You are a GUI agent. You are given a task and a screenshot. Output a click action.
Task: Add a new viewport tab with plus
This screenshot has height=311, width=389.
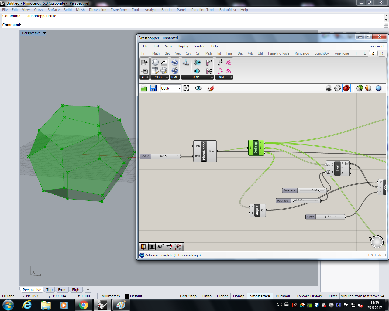(88, 290)
